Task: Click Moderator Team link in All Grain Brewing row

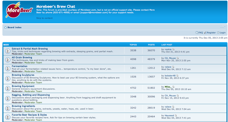Action: coord(33,63)
